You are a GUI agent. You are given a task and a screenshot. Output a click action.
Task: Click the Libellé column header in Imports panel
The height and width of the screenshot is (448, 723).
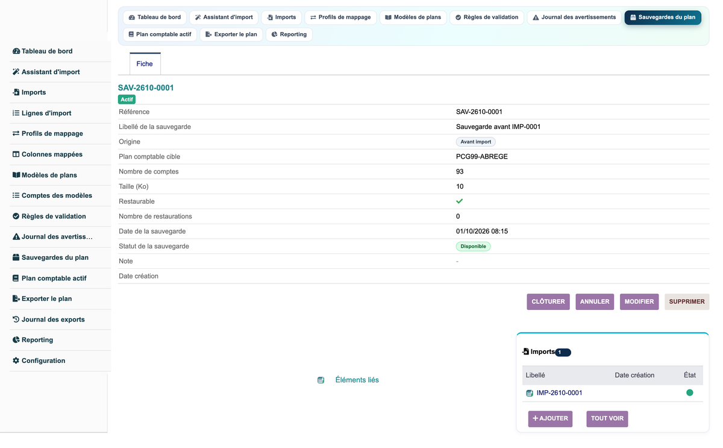pyautogui.click(x=535, y=375)
